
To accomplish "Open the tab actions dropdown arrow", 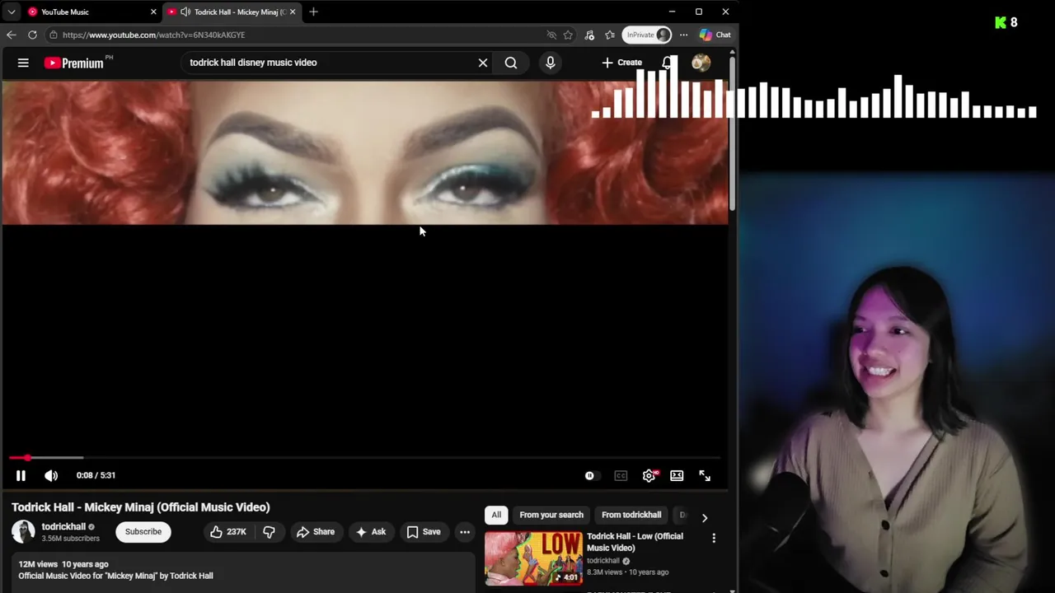I will 12,12.
